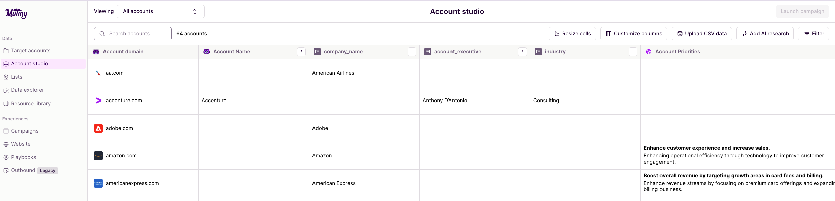
Task: Click the American Express logo icon
Action: click(x=98, y=183)
